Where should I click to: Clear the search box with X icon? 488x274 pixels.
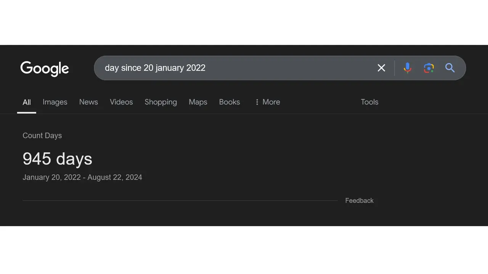(x=381, y=68)
